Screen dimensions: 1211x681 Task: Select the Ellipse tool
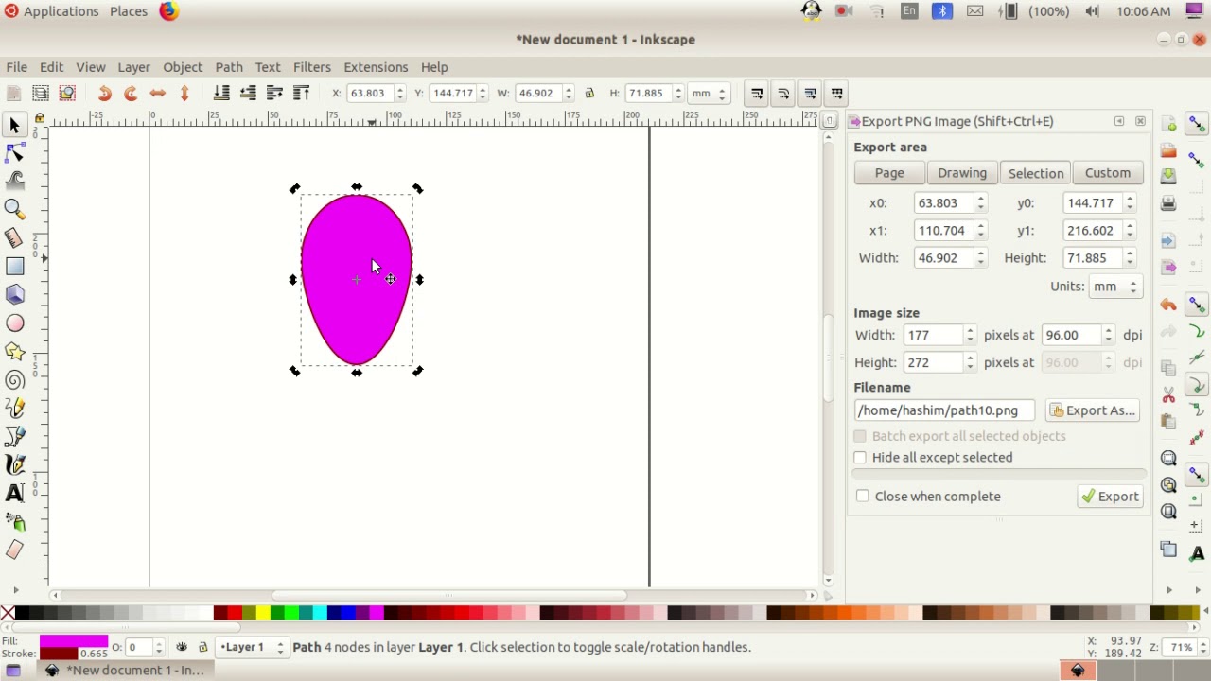point(14,323)
